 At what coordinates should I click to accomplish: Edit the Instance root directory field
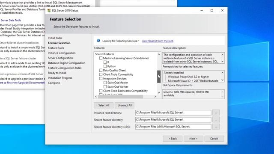pos(173,113)
